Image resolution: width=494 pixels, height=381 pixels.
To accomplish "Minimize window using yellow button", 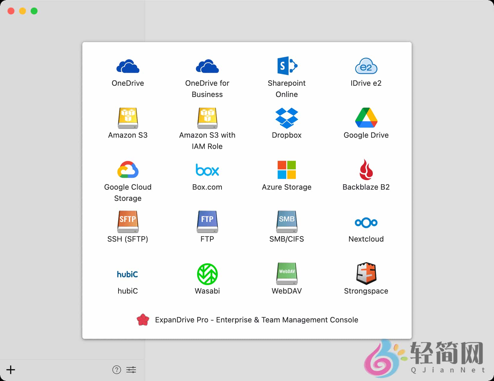I will click(23, 11).
